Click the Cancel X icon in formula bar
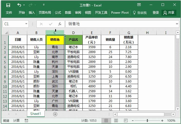The image size is (181, 124). tap(41, 24)
